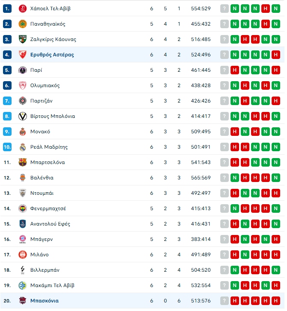
Task: Open the Μονακό team link
Action: pyautogui.click(x=40, y=132)
